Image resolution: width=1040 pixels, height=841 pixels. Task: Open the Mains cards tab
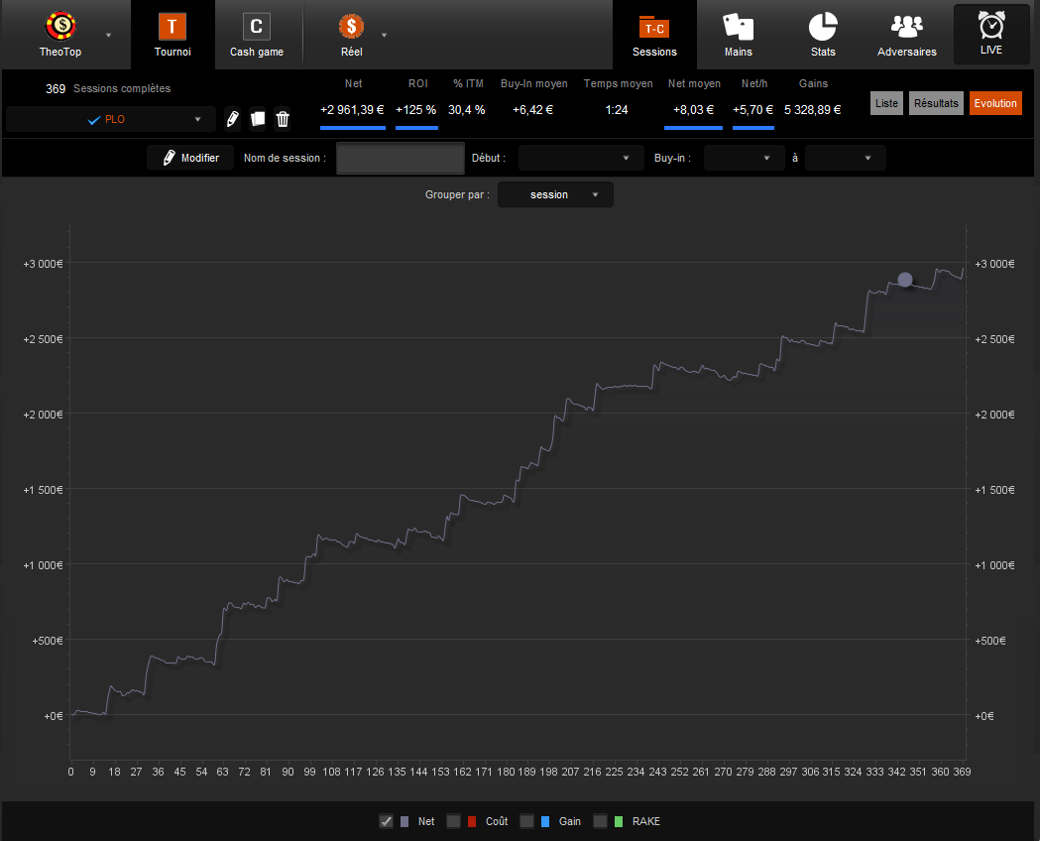(739, 35)
